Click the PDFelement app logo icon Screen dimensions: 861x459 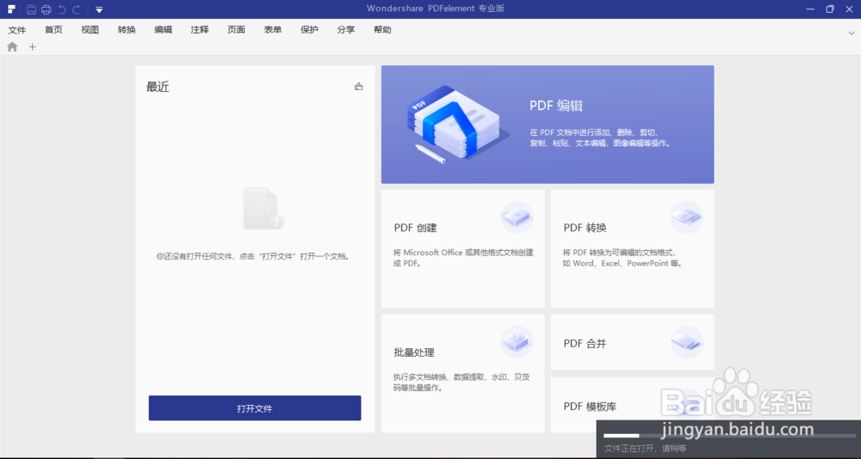11,9
